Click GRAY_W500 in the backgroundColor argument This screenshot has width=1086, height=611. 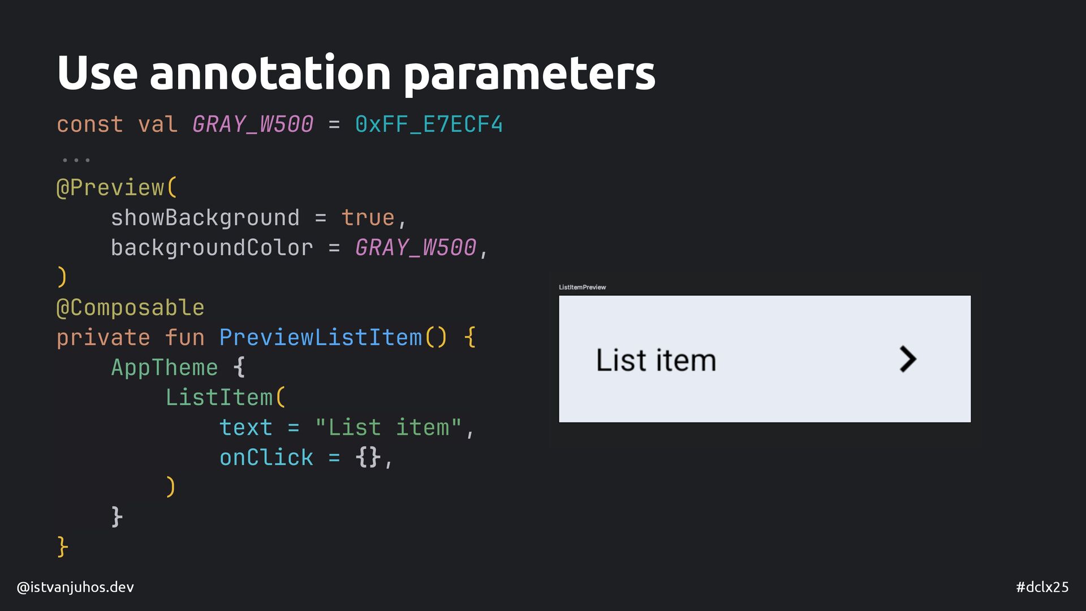416,248
